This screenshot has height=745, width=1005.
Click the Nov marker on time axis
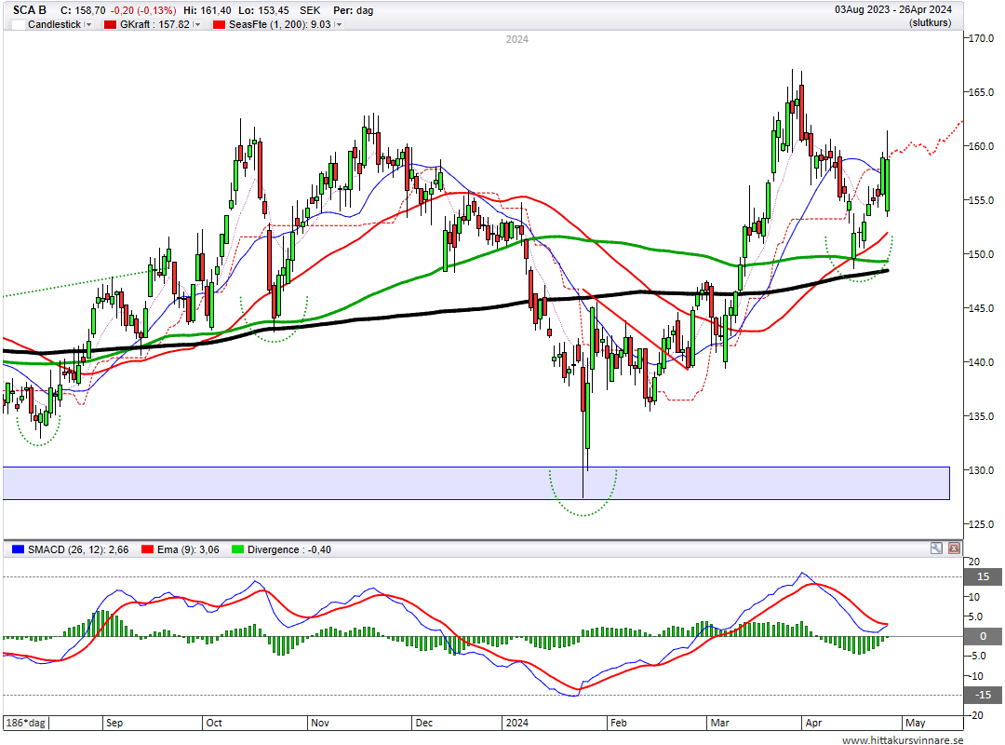(x=320, y=723)
